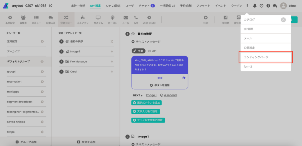Expand the Flex Message conversation arrow
The width and height of the screenshot is (302, 146).
point(112,62)
